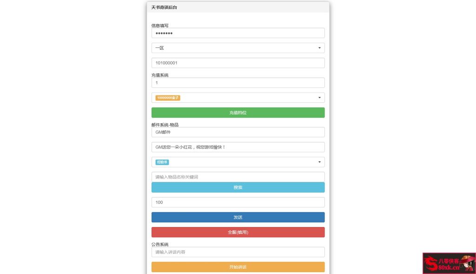Click the GM送您一朵小红花 mail content field

238,147
